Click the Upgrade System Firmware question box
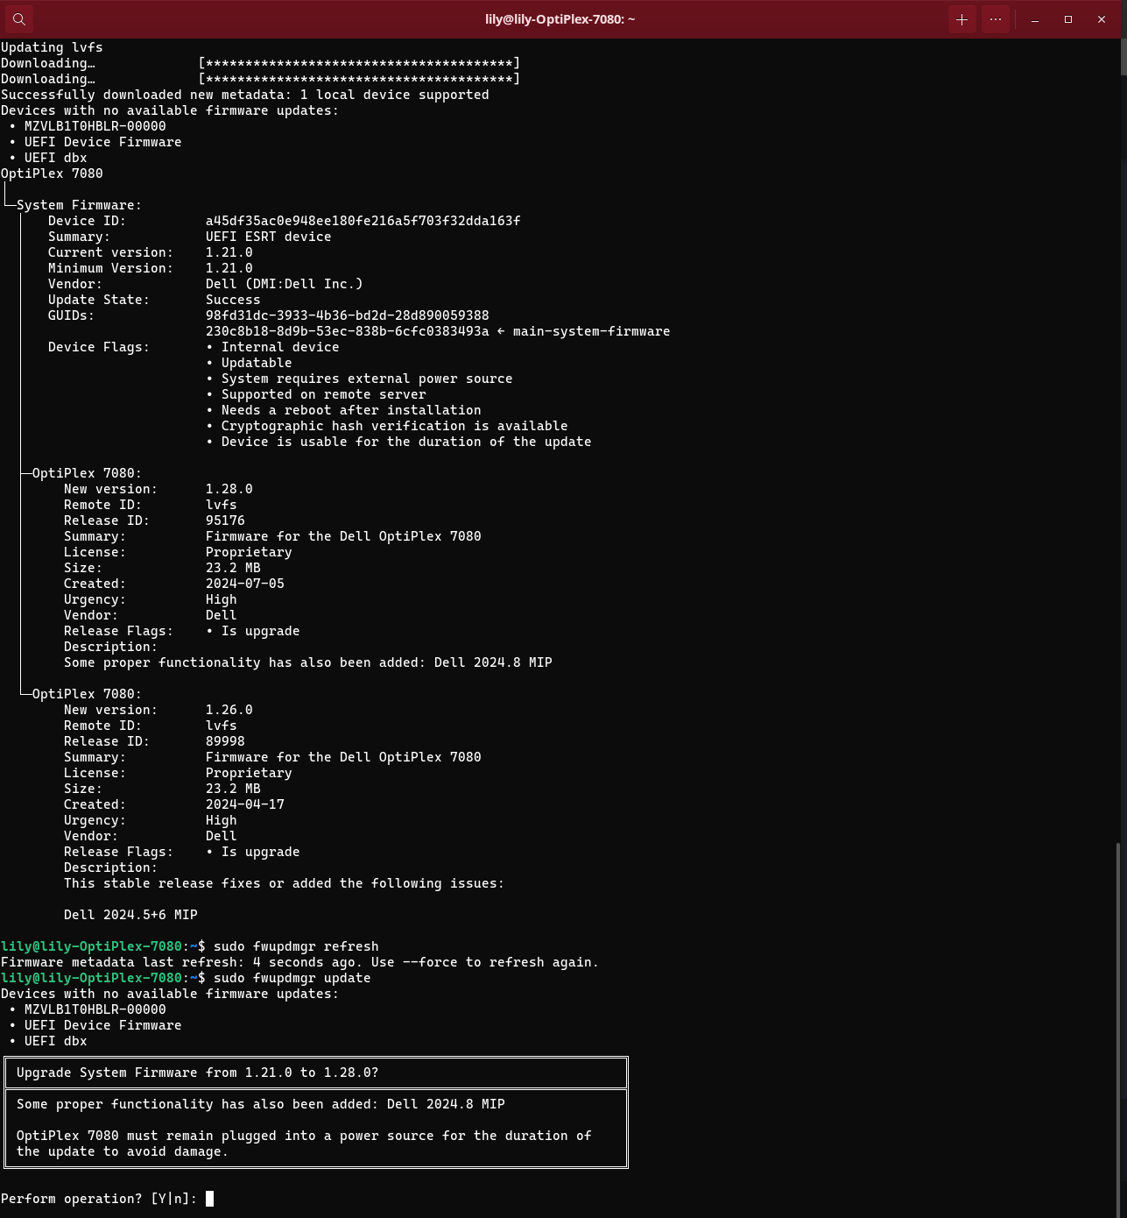The width and height of the screenshot is (1127, 1218). (316, 1073)
